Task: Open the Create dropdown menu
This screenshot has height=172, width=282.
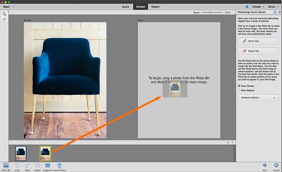Action: (x=258, y=6)
